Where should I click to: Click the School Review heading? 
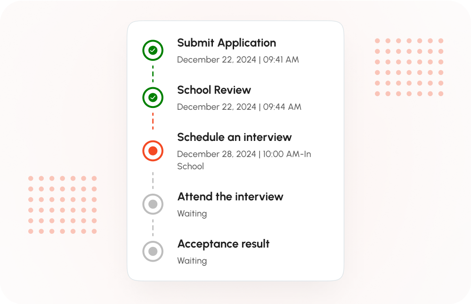(213, 90)
